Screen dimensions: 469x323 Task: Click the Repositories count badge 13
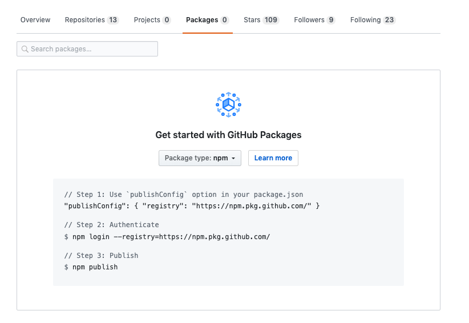click(x=113, y=20)
